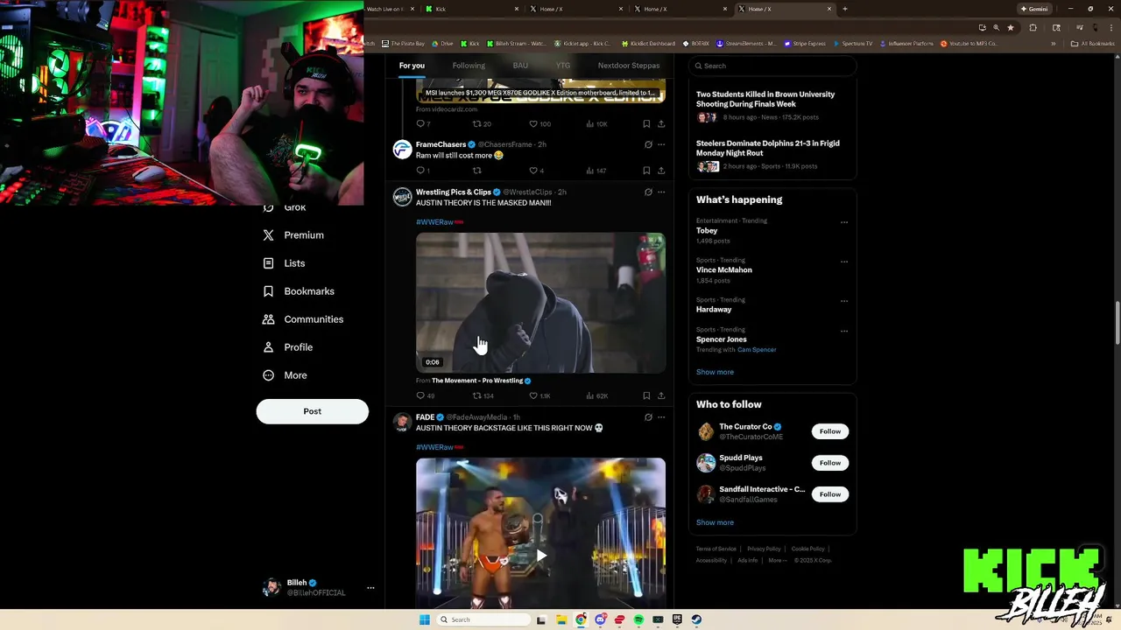Open the Nextdoor Steppas tab
The width and height of the screenshot is (1121, 630).
[x=629, y=66]
